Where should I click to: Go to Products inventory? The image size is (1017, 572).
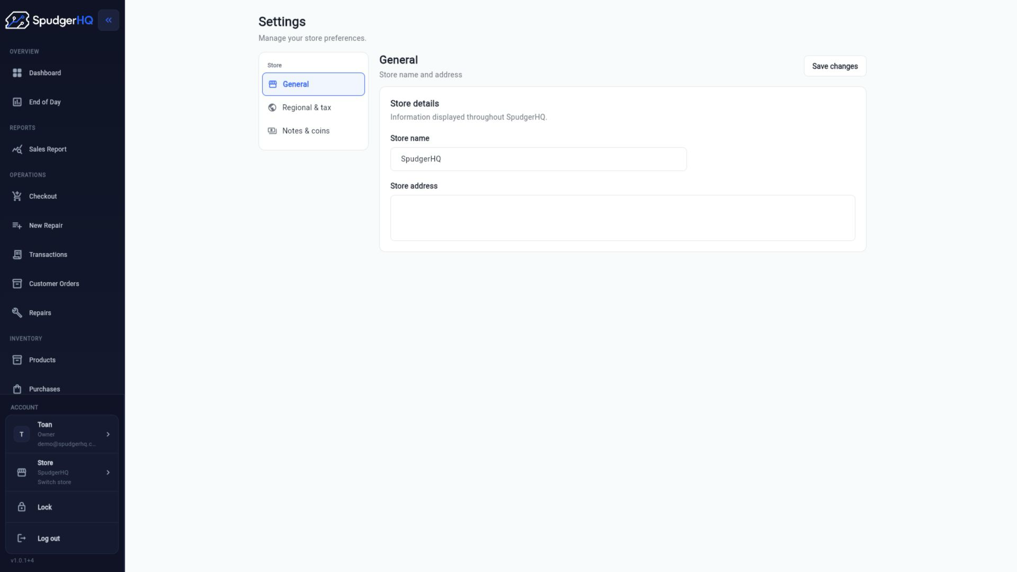[62, 360]
